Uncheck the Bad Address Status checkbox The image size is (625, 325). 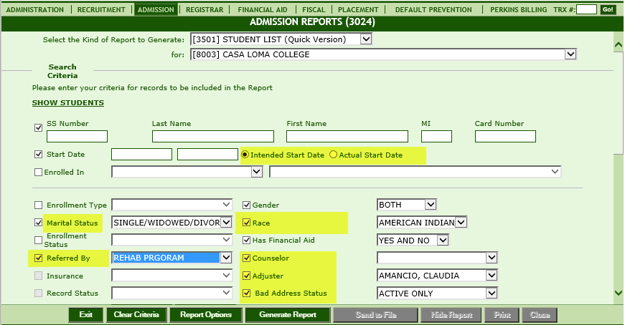coord(246,294)
